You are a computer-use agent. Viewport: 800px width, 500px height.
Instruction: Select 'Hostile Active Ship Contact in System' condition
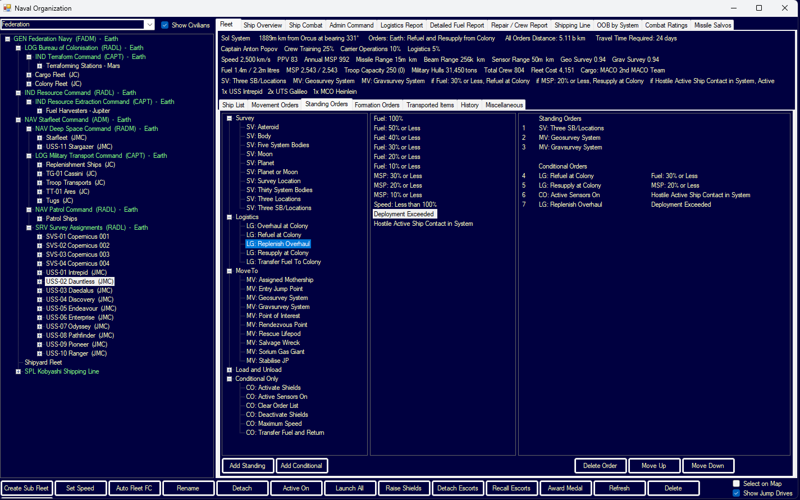click(x=423, y=224)
